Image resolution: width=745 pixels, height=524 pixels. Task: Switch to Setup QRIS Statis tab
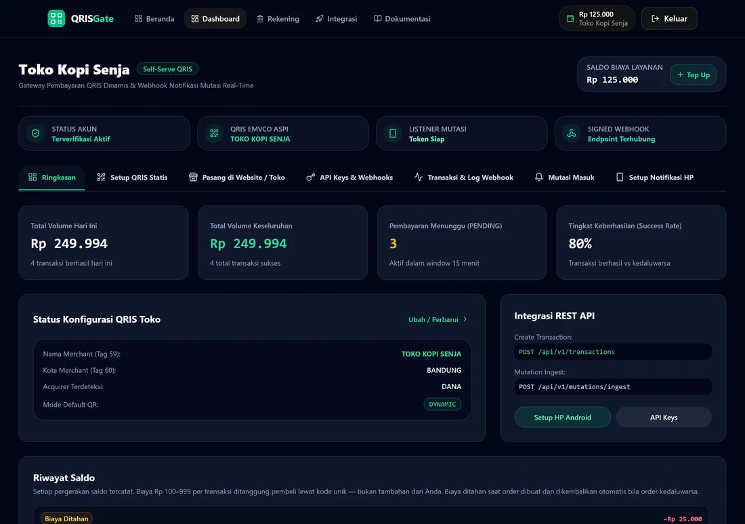pos(132,178)
